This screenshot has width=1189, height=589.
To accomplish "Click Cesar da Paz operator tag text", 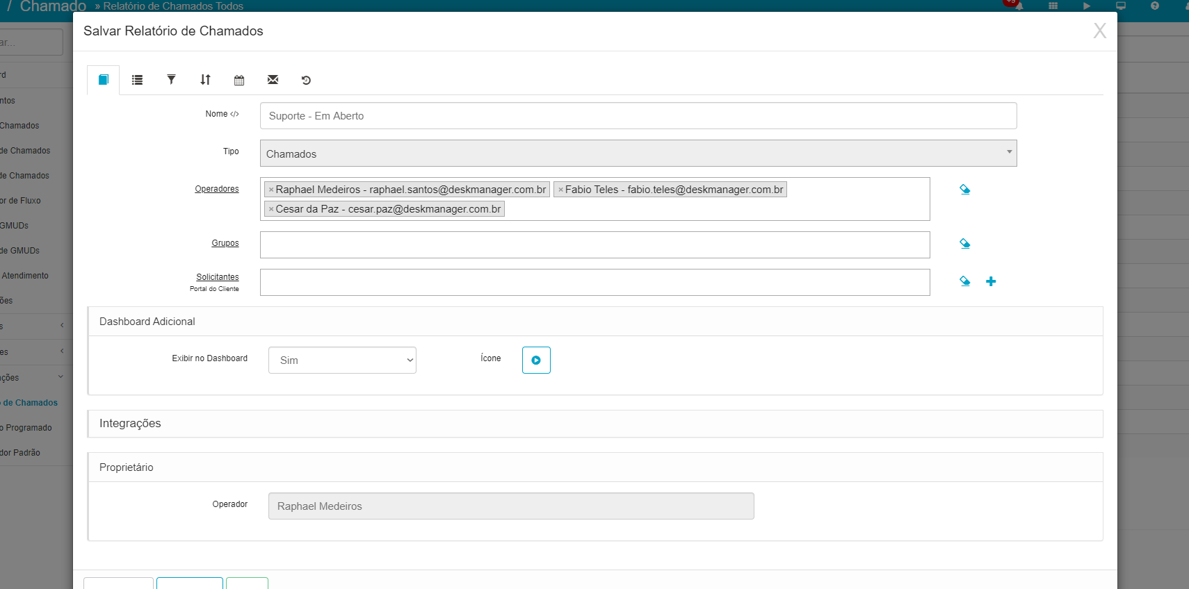I will click(x=388, y=209).
